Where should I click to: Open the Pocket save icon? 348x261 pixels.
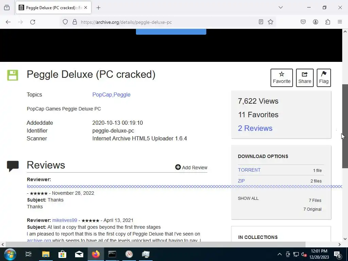pos(303,22)
